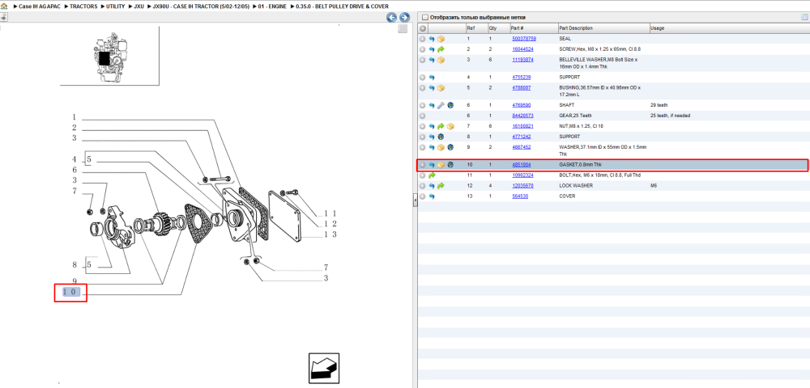Click the green arrow icon in LOCK WASHER row
The width and height of the screenshot is (810, 388).
[441, 185]
